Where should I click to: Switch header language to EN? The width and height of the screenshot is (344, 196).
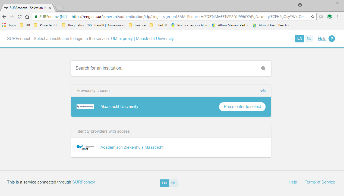pos(300,39)
